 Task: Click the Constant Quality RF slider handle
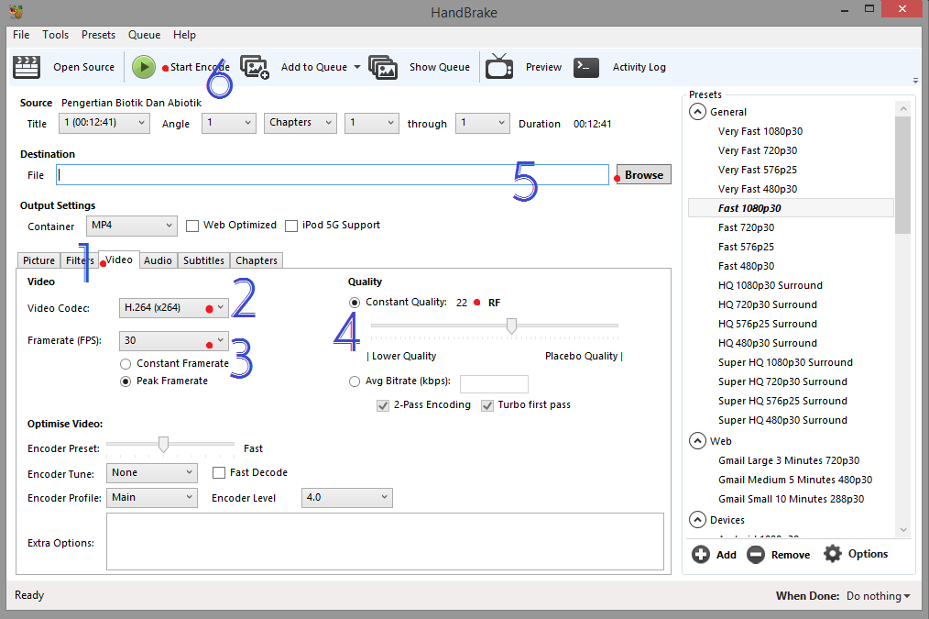[511, 326]
